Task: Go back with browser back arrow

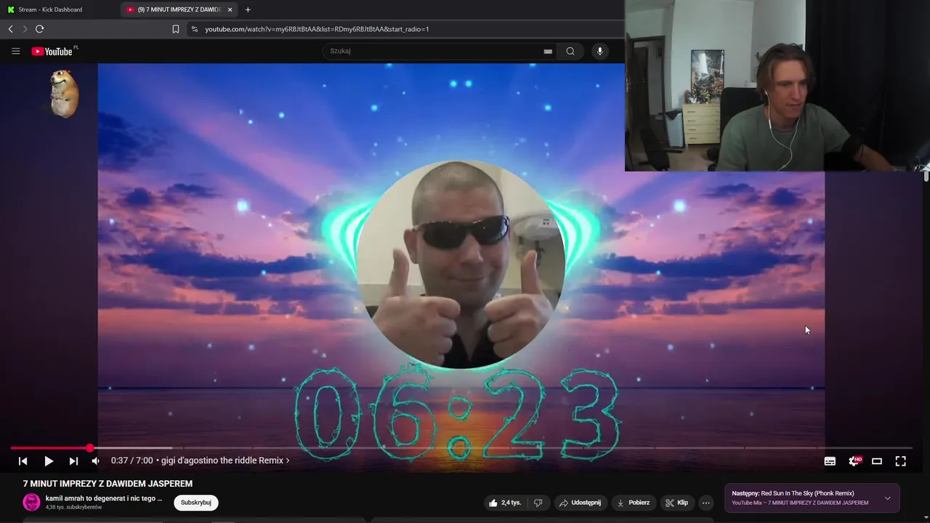Action: tap(10, 29)
